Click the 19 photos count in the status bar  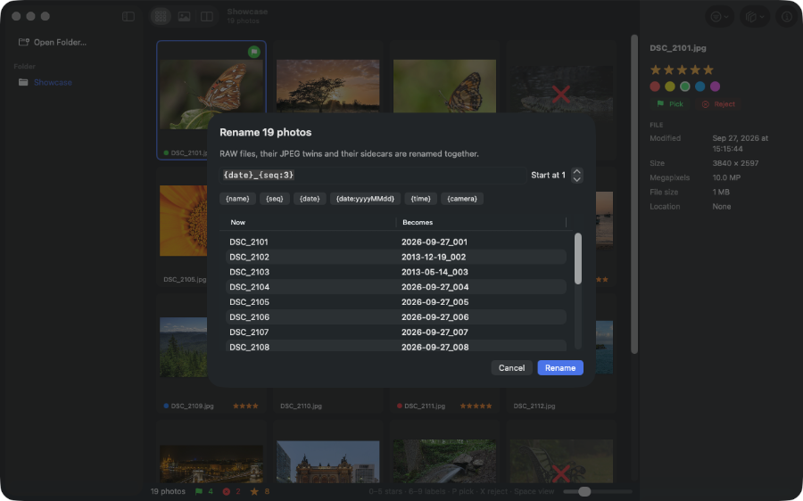(168, 491)
